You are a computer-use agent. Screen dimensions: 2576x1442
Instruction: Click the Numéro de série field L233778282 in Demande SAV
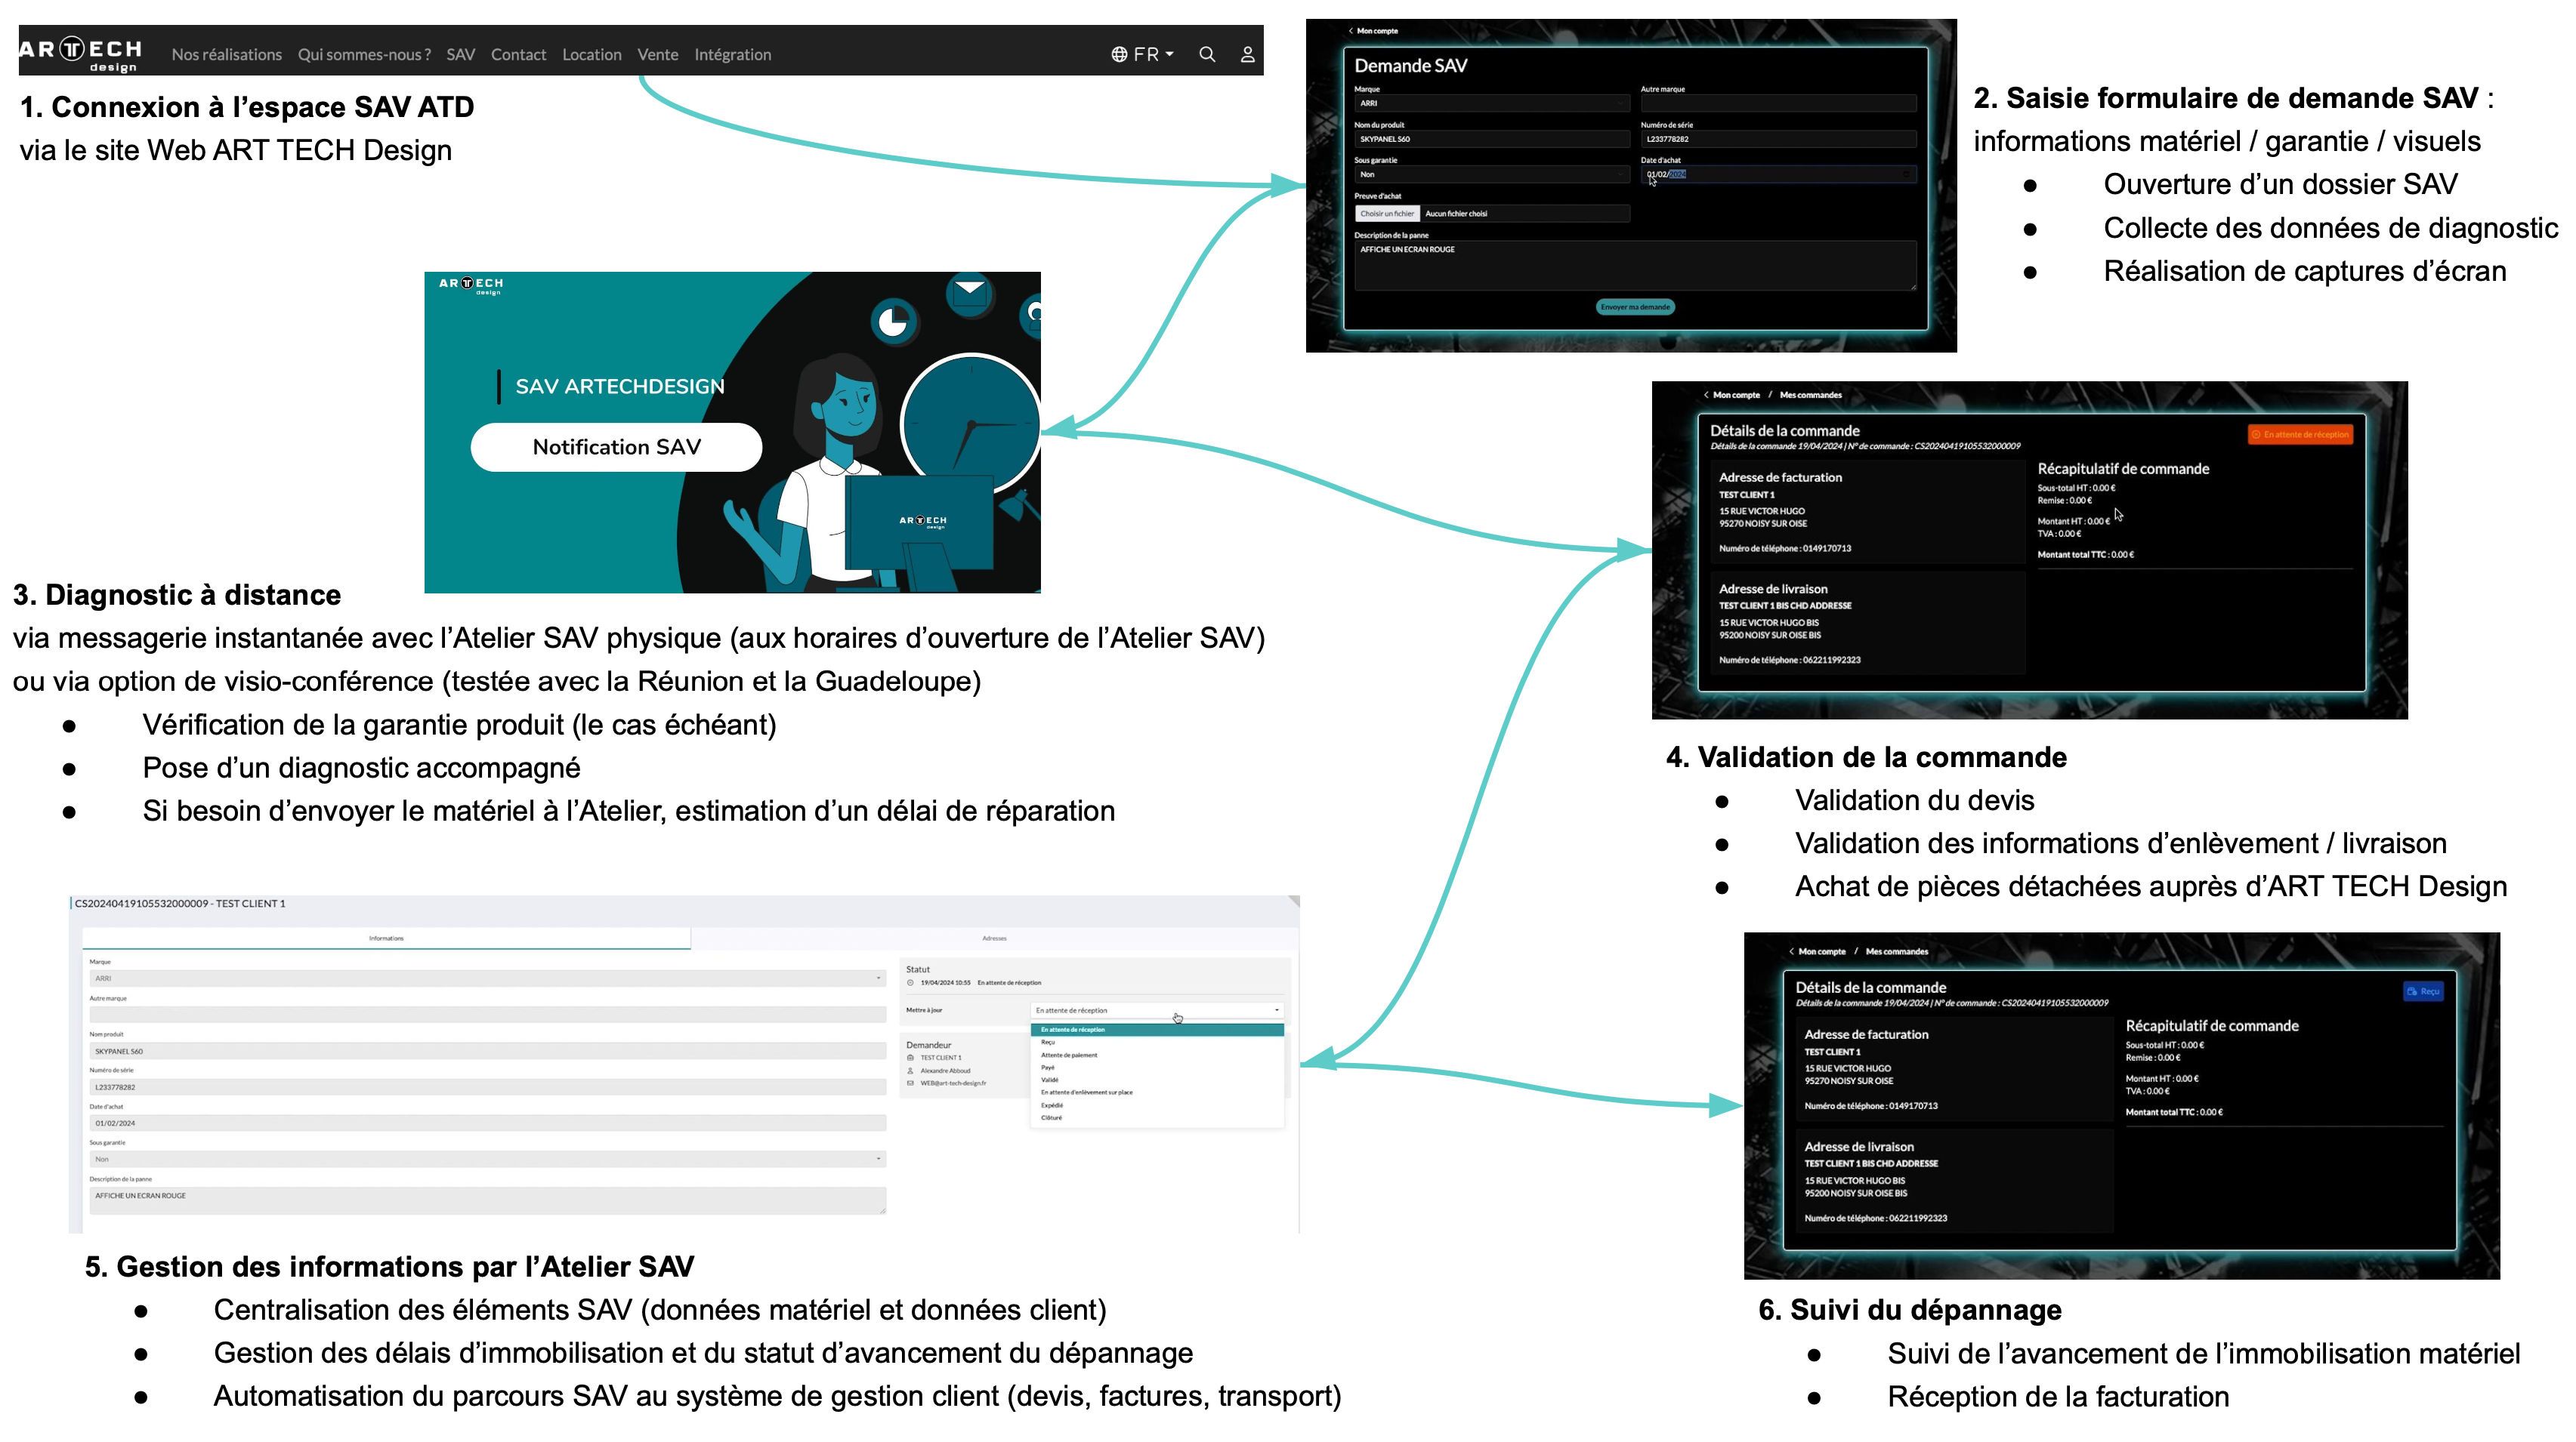pos(1778,139)
